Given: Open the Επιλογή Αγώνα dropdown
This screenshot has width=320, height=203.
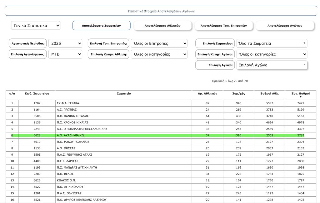Looking at the screenshot, I should pos(272,65).
